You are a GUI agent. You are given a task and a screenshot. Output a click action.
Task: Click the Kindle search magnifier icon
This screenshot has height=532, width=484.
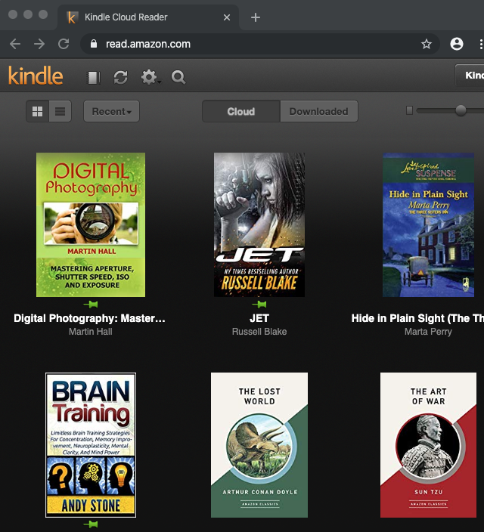[x=178, y=77]
